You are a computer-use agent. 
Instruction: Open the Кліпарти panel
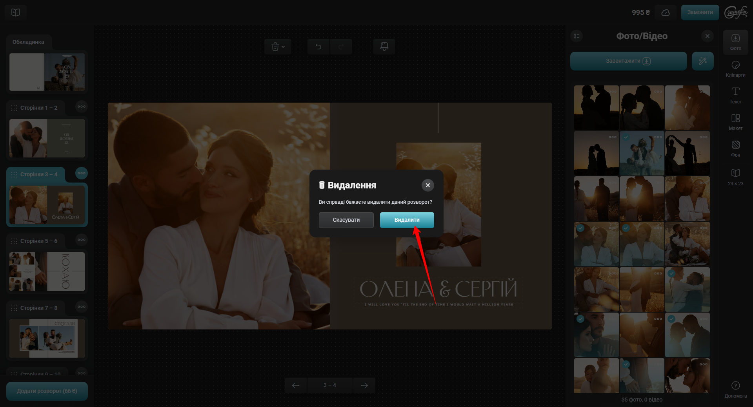point(735,69)
